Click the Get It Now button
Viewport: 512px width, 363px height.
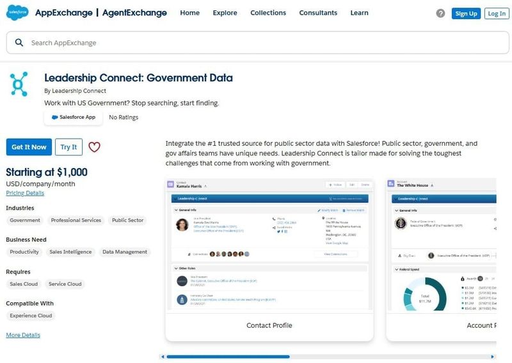pos(29,147)
